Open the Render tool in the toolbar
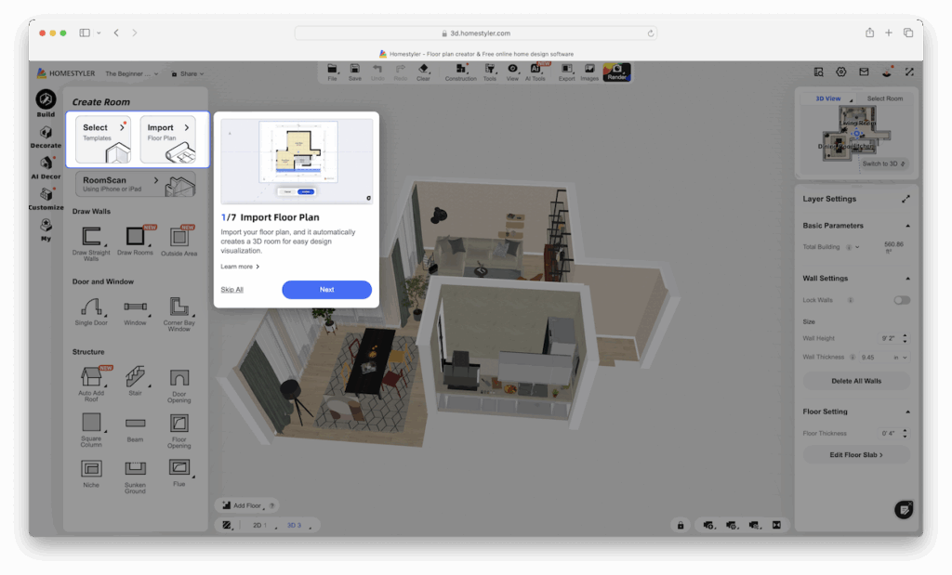This screenshot has width=952, height=575. point(616,72)
